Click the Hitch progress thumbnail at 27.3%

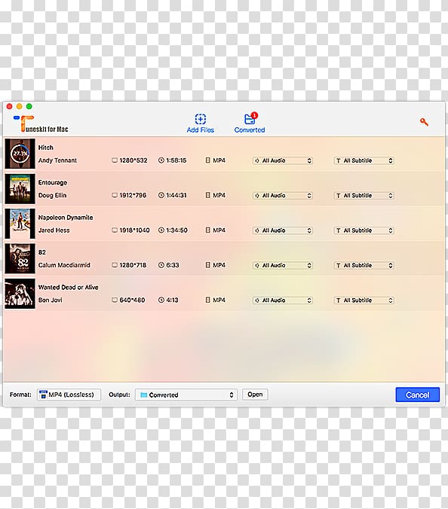[x=20, y=154]
